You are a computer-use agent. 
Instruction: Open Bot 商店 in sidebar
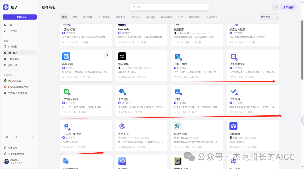[x=20, y=47]
